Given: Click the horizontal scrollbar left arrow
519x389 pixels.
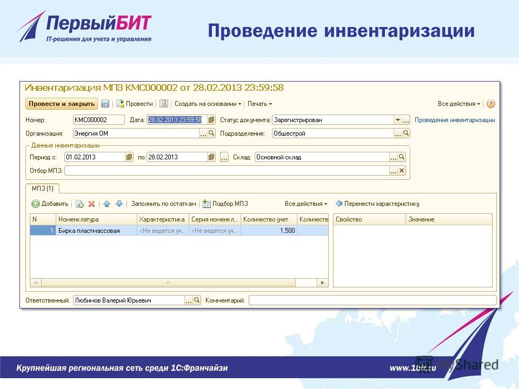Looking at the screenshot, I should coord(36,283).
